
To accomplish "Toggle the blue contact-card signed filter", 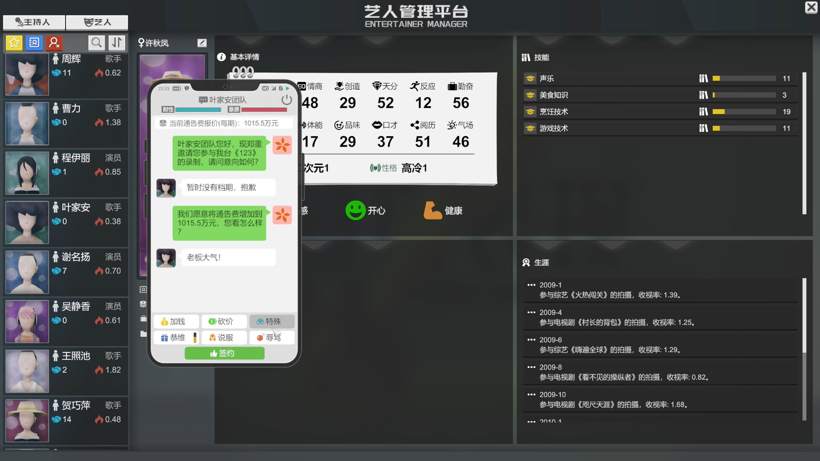I will [34, 43].
